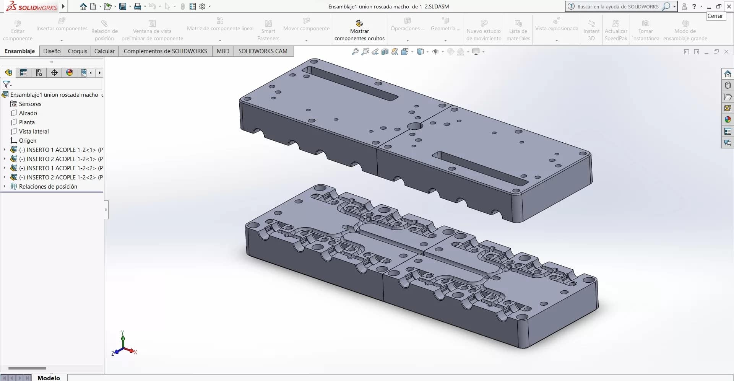The height and width of the screenshot is (381, 734).
Task: Click Mostrar componentes ocultos button
Action: pyautogui.click(x=359, y=30)
